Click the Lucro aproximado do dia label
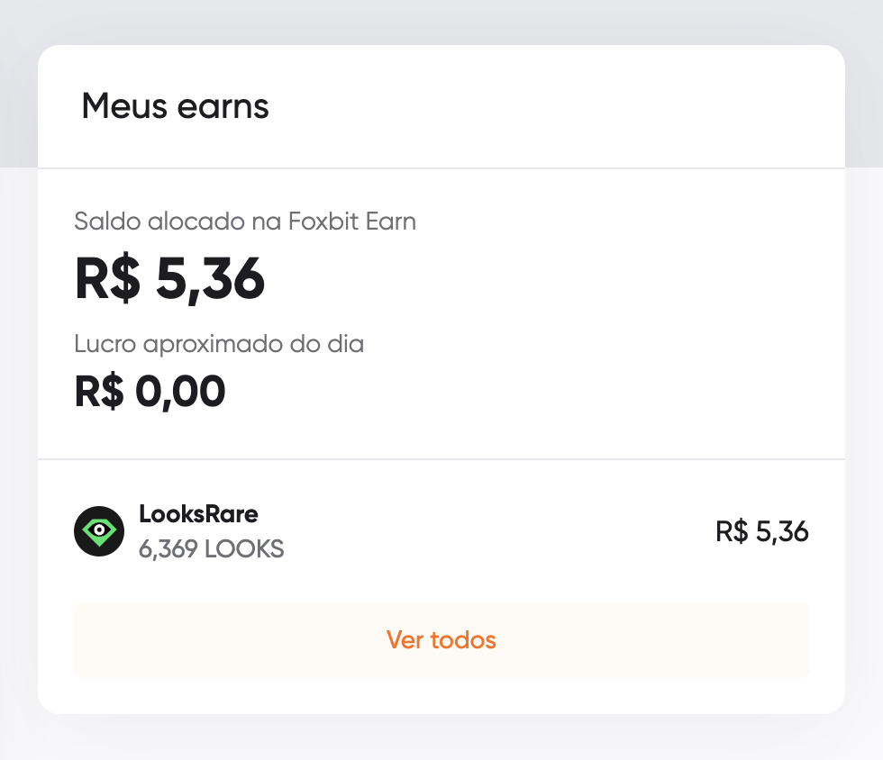This screenshot has height=760, width=883. (x=219, y=344)
